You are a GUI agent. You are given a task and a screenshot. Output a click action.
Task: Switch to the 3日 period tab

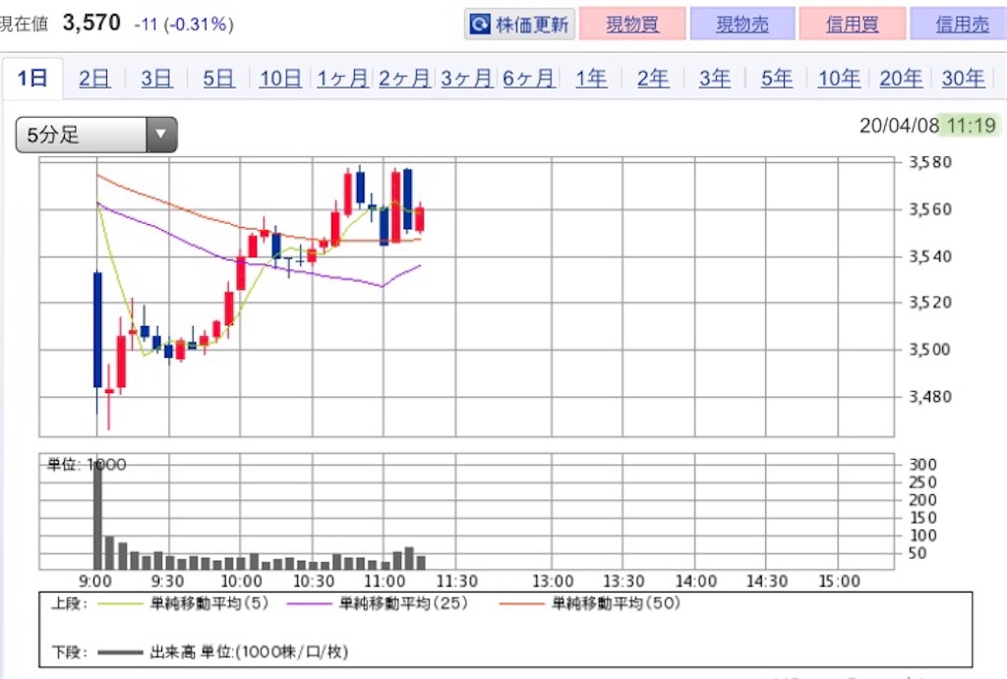(x=156, y=79)
